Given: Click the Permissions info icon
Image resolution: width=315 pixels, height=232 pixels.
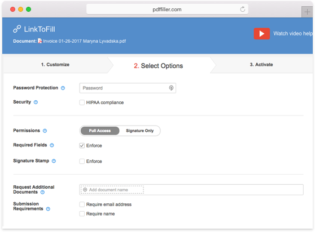Looking at the screenshot, I should (x=45, y=131).
